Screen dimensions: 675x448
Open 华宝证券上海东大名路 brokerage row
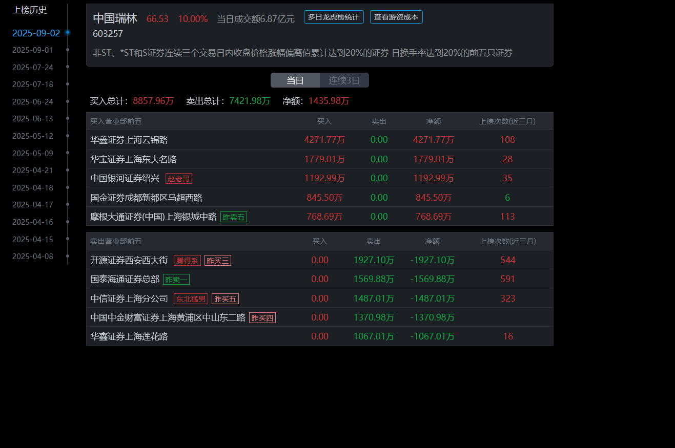[320, 159]
